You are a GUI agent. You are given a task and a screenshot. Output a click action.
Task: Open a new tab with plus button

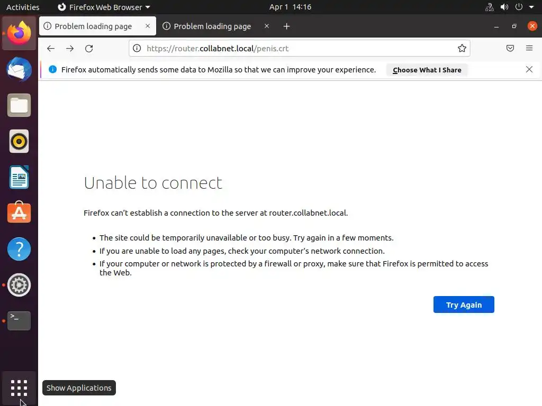286,26
